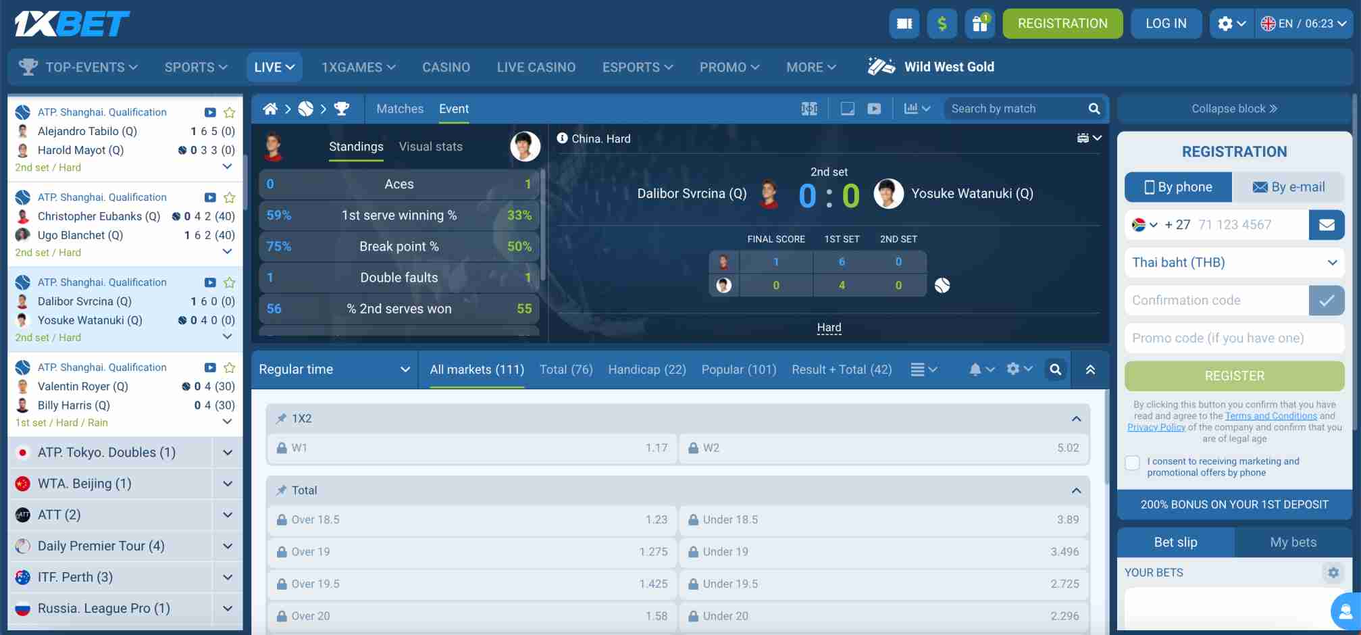Open the Regular time dropdown selector
1361x635 pixels.
pyautogui.click(x=333, y=370)
